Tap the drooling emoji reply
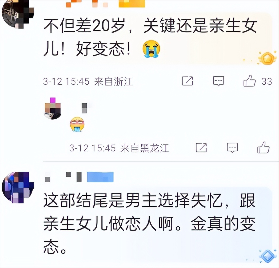Viewport: 279px width, 268px height. (77, 124)
